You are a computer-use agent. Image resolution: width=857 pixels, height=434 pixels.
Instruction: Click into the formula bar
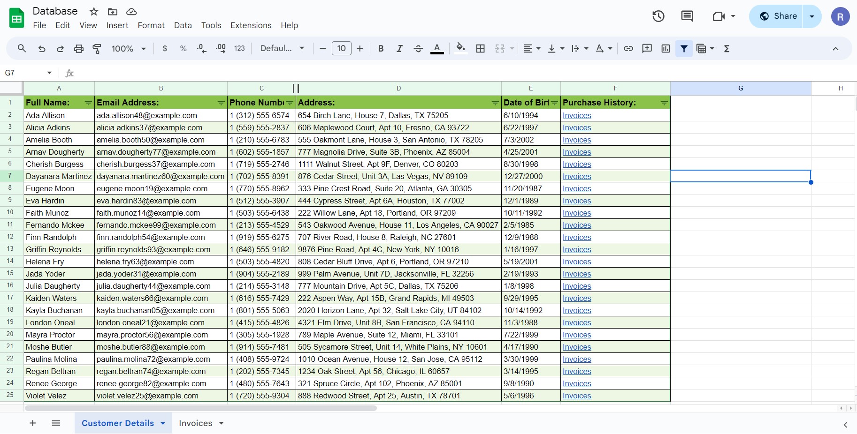coord(465,73)
